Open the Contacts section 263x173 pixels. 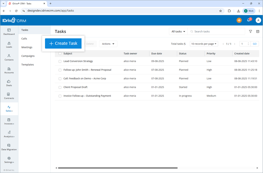pos(9,58)
